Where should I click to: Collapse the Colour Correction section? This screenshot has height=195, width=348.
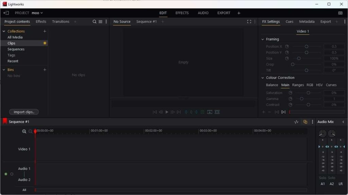click(263, 78)
